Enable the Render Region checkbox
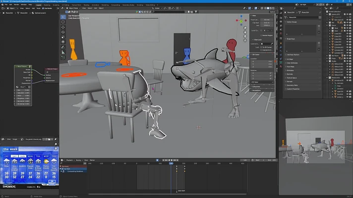The width and height of the screenshot is (353, 198). (x=261, y=36)
